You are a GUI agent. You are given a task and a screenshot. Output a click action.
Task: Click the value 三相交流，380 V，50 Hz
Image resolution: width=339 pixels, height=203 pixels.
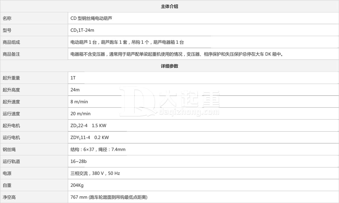(95, 173)
